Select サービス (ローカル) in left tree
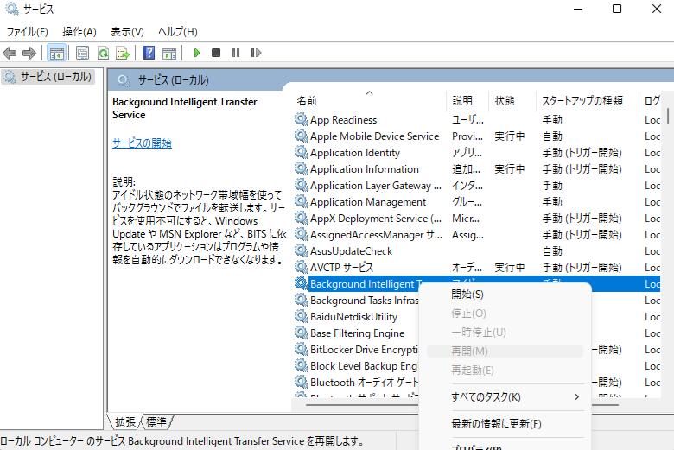Screen dimensions: 674x450 pos(48,77)
